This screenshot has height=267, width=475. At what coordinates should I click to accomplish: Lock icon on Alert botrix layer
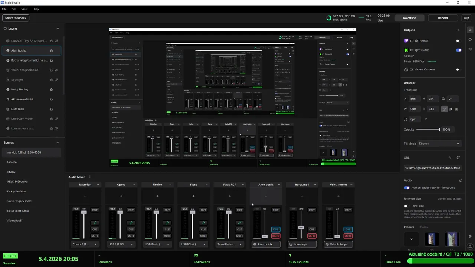click(51, 50)
